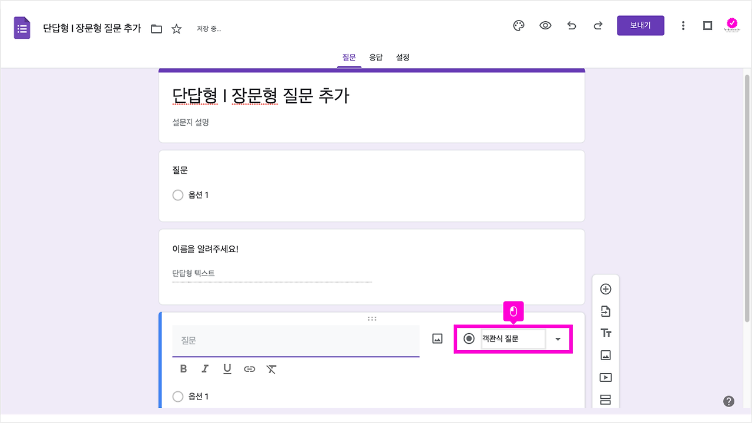Select the 옵션 1 radio button
The image size is (752, 423).
[178, 397]
